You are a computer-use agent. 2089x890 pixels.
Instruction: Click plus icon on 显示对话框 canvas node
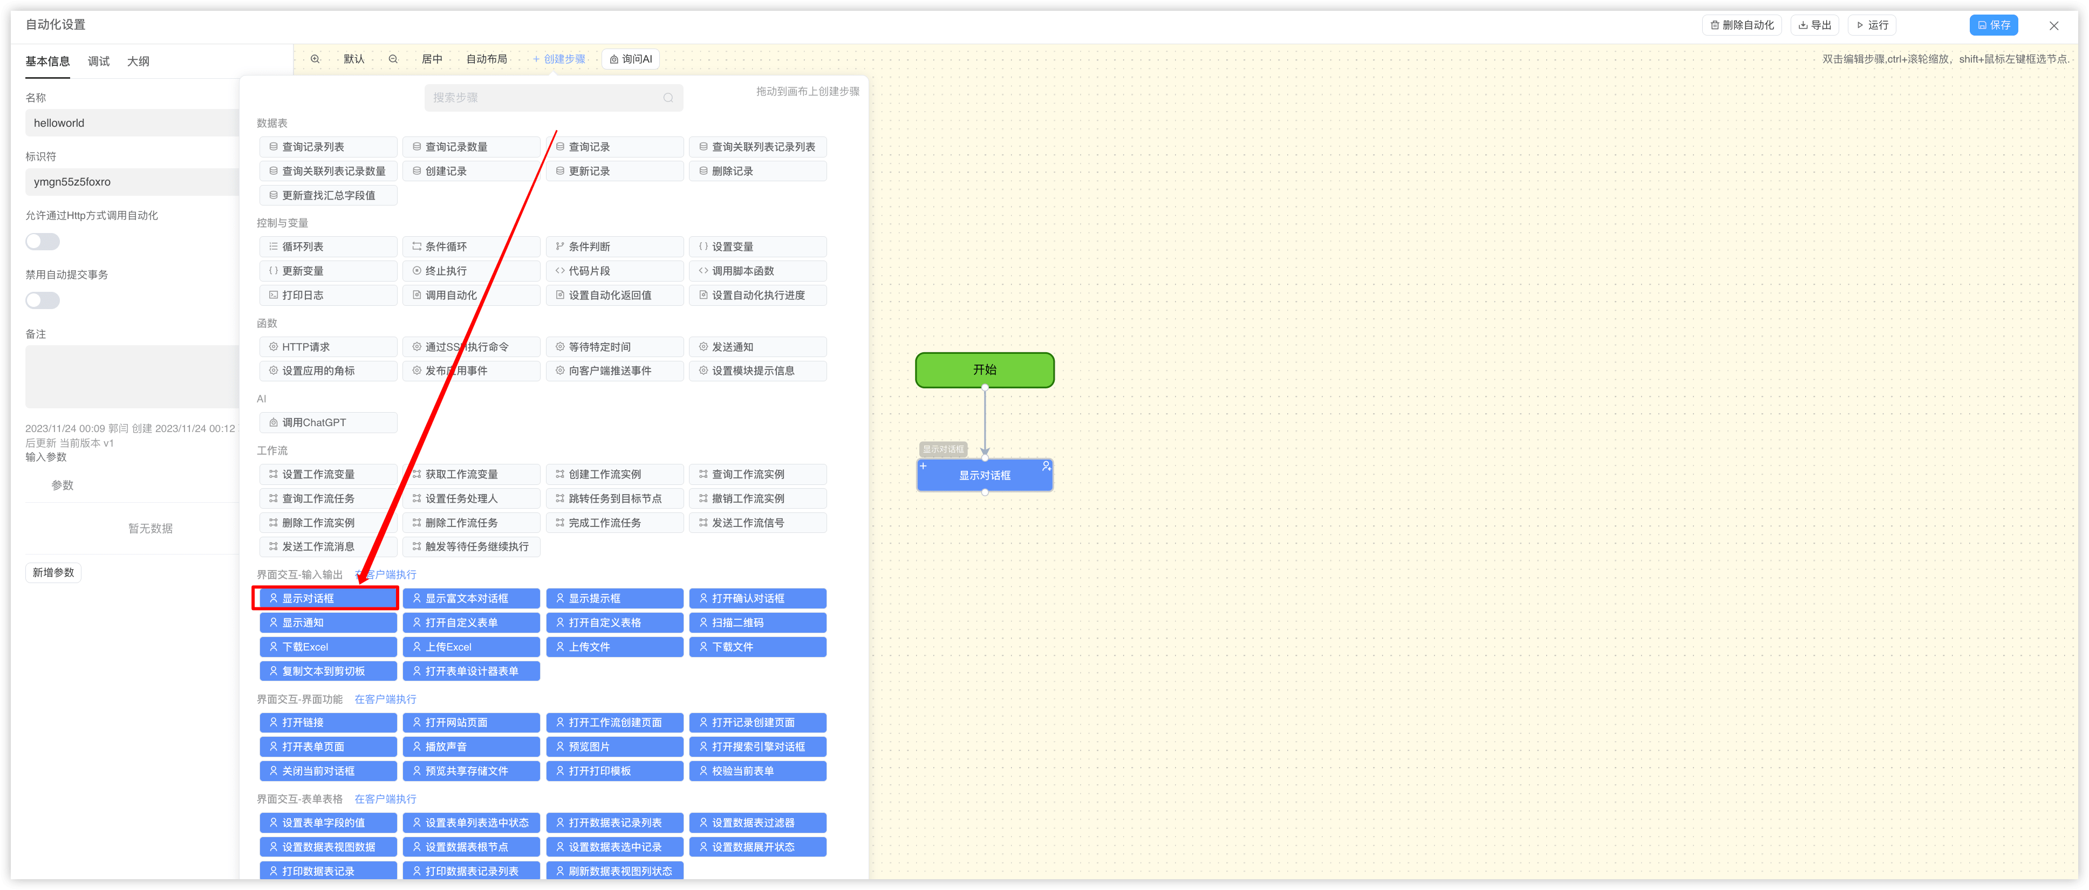click(x=924, y=466)
